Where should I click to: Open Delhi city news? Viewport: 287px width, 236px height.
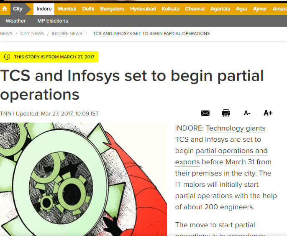pyautogui.click(x=88, y=9)
